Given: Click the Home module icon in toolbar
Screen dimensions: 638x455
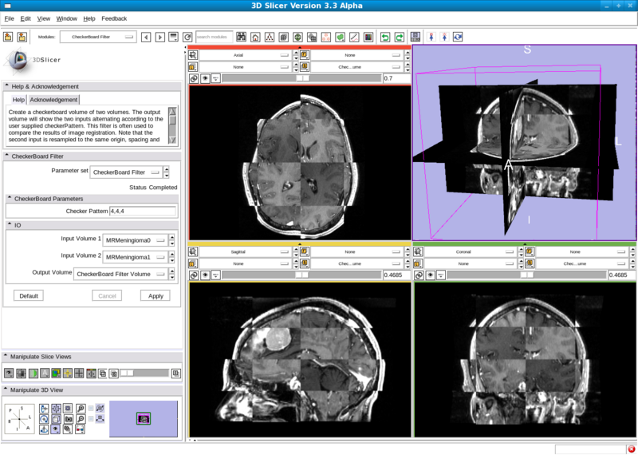Looking at the screenshot, I should [x=254, y=37].
